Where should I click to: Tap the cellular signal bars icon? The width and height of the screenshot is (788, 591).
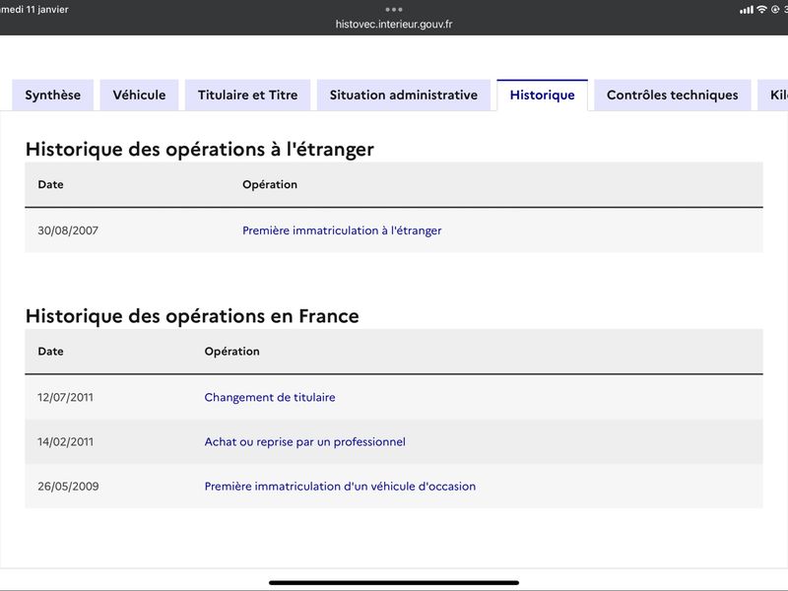747,10
